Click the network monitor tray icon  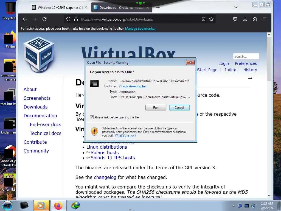[x=247, y=206]
